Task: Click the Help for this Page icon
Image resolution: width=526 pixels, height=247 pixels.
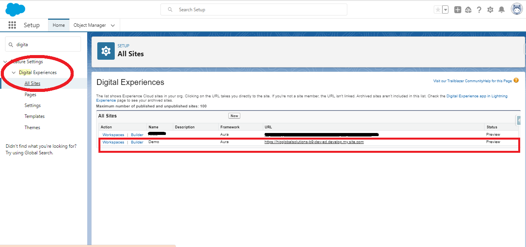Action: pos(516,80)
